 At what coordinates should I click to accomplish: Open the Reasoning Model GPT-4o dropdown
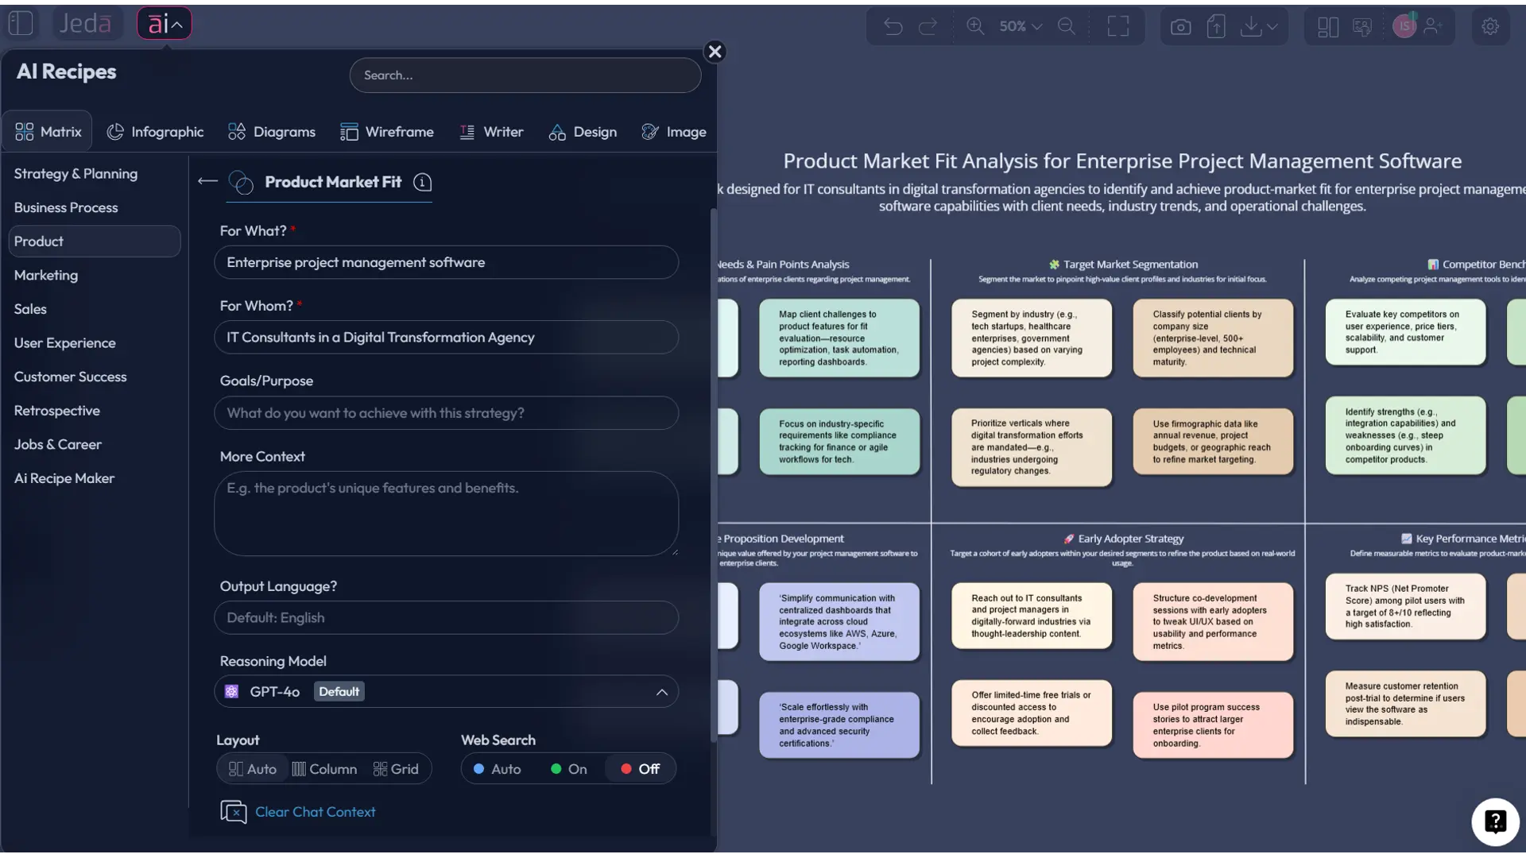447,691
